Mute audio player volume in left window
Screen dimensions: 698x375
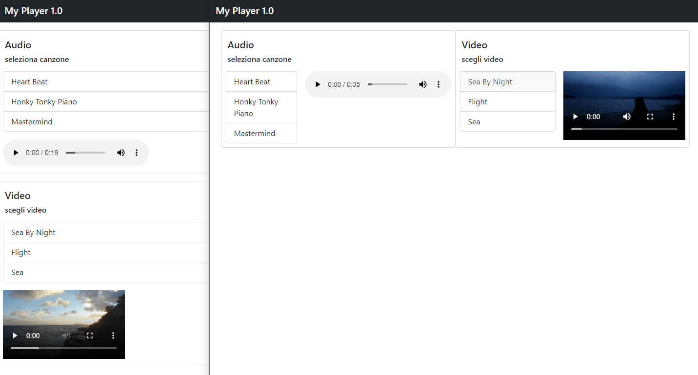point(121,153)
